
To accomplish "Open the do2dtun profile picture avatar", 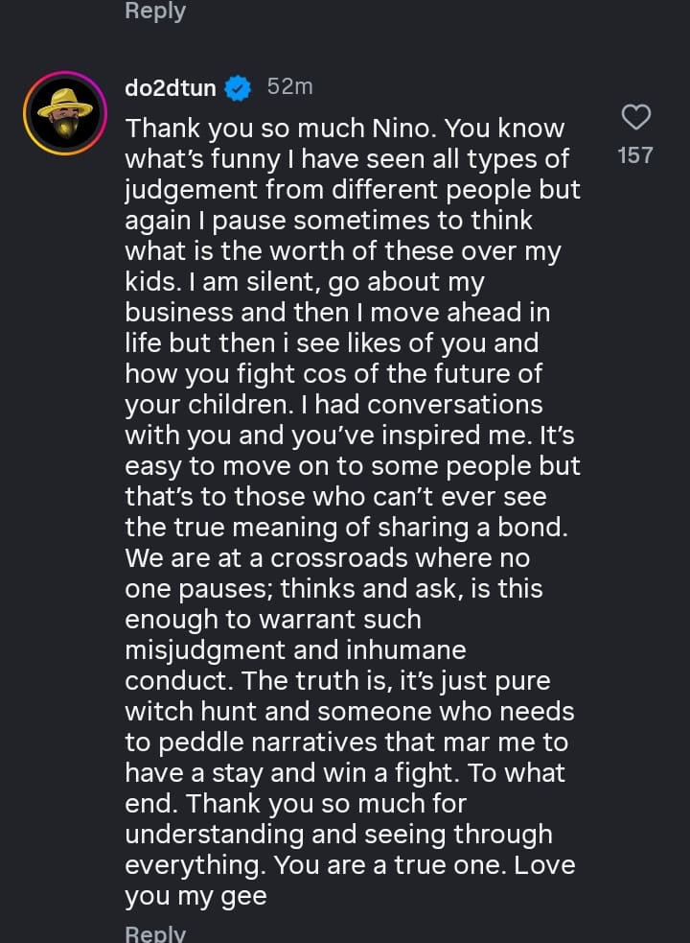I will click(64, 113).
